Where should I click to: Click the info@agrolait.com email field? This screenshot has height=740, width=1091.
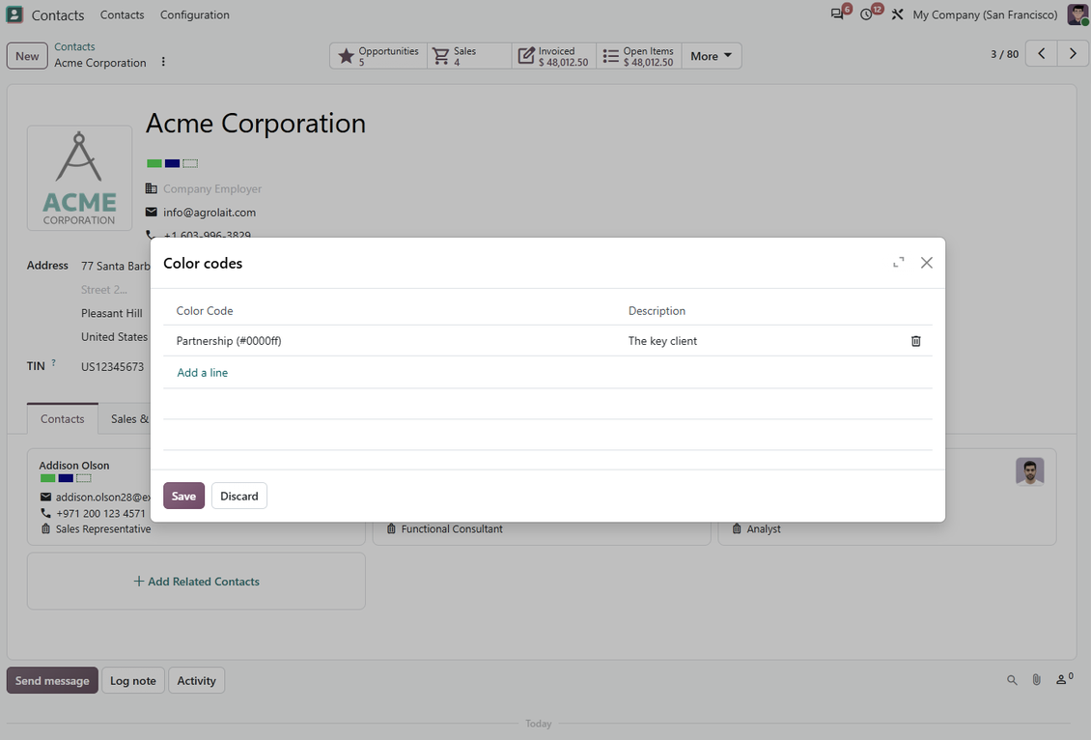point(210,213)
